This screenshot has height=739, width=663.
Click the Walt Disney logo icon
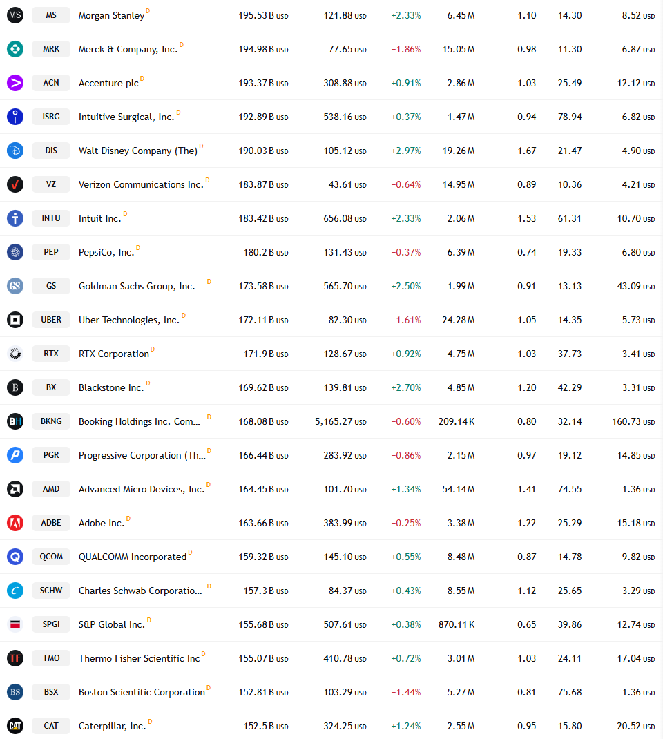click(x=15, y=151)
